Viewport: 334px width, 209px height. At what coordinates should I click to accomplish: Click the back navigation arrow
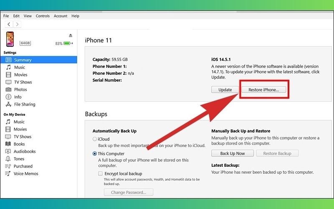tap(9, 24)
